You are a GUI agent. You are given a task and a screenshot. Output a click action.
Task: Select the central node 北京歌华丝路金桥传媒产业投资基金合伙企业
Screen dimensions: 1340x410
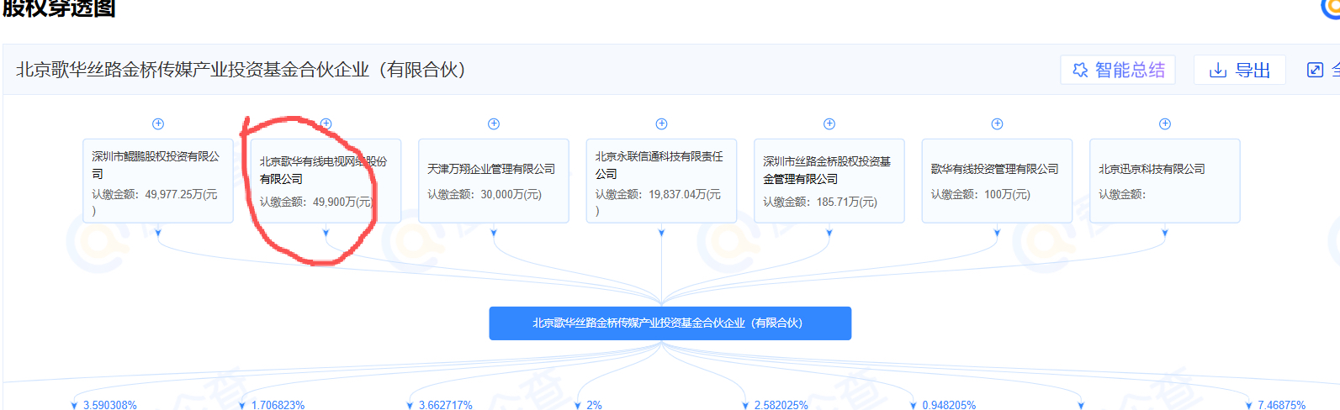click(x=670, y=323)
